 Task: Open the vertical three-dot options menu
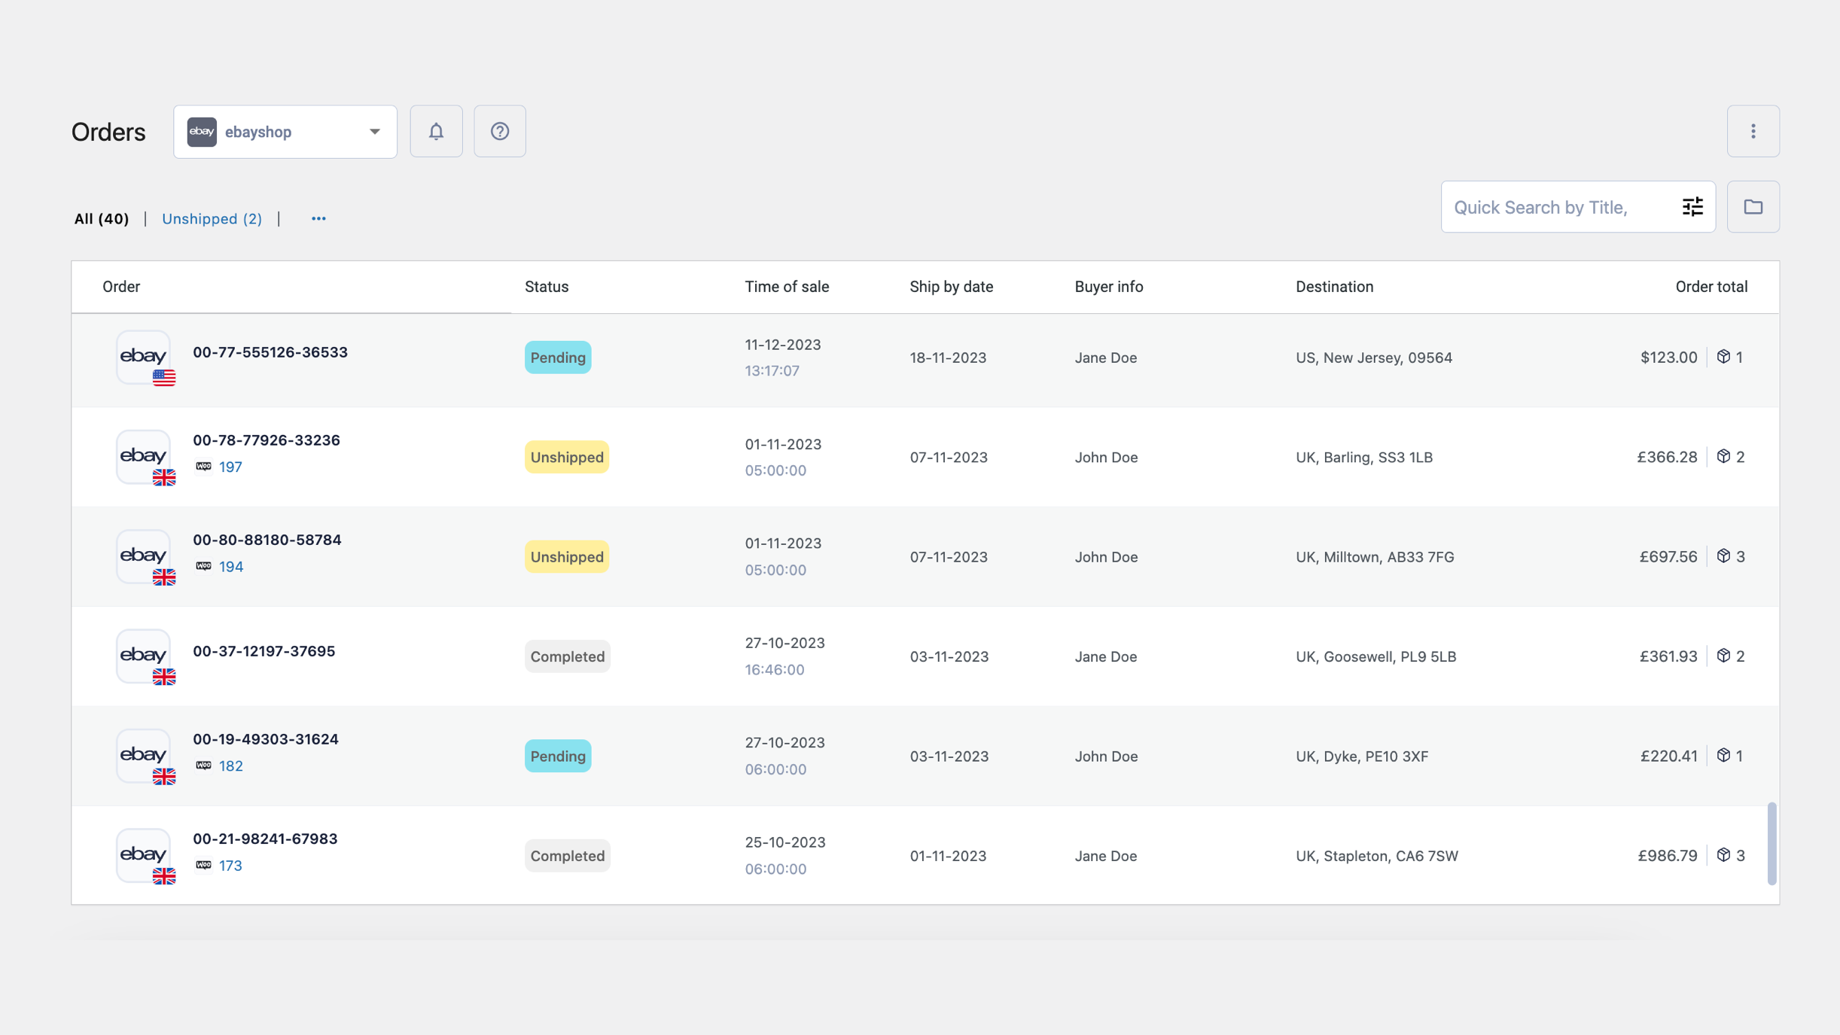click(x=1753, y=131)
